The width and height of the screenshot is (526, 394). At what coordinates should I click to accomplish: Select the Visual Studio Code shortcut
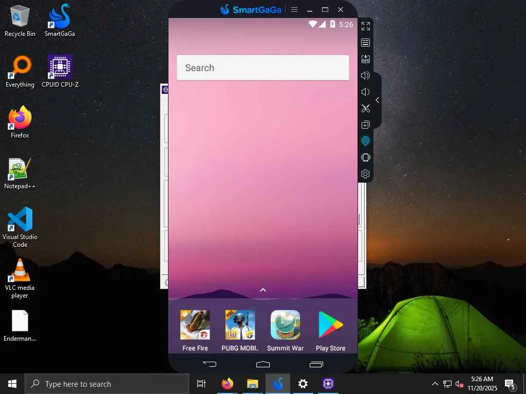tap(20, 227)
